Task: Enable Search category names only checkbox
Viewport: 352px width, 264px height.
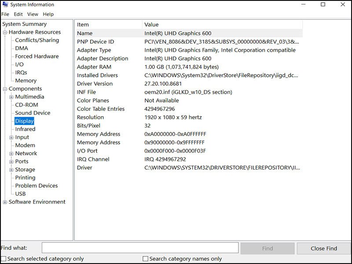Action: tap(146, 259)
